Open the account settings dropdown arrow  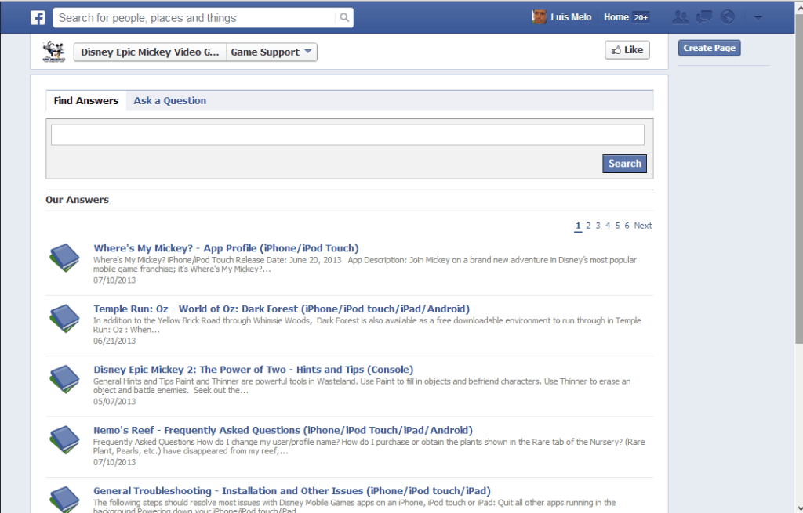coord(758,17)
